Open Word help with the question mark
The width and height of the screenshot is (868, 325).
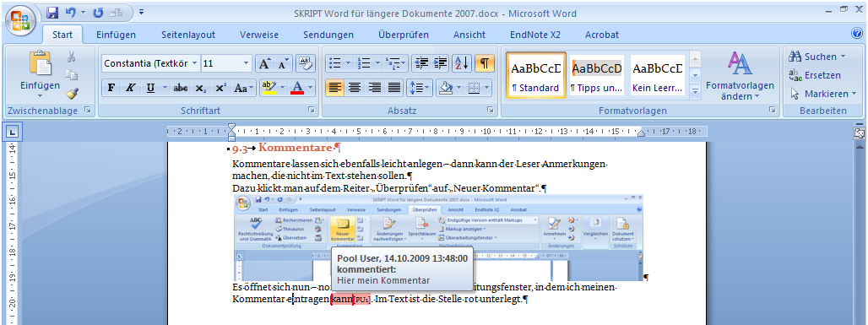pos(857,33)
